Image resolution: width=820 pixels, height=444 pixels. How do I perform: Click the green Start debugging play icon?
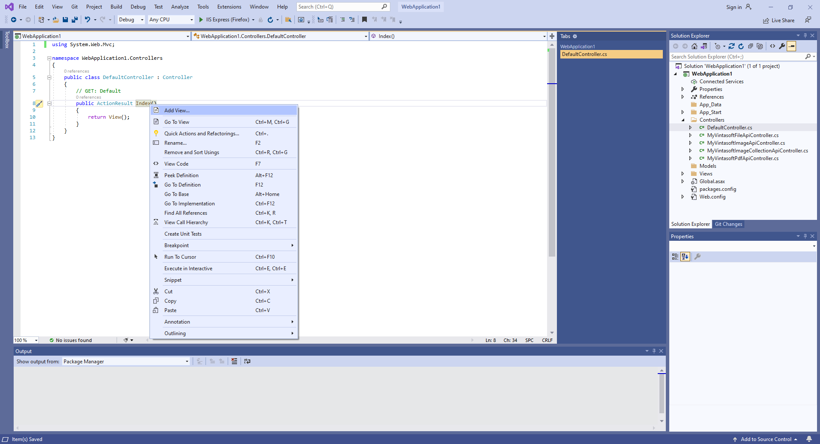[x=201, y=20]
